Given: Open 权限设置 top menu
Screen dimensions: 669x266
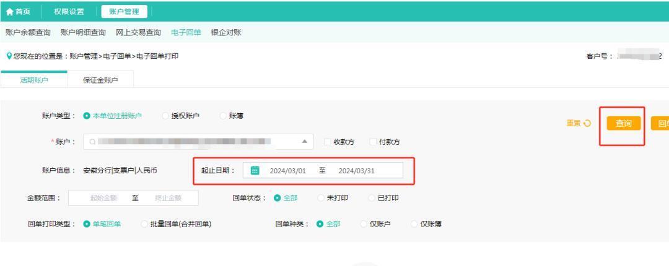Looking at the screenshot, I should click(69, 12).
